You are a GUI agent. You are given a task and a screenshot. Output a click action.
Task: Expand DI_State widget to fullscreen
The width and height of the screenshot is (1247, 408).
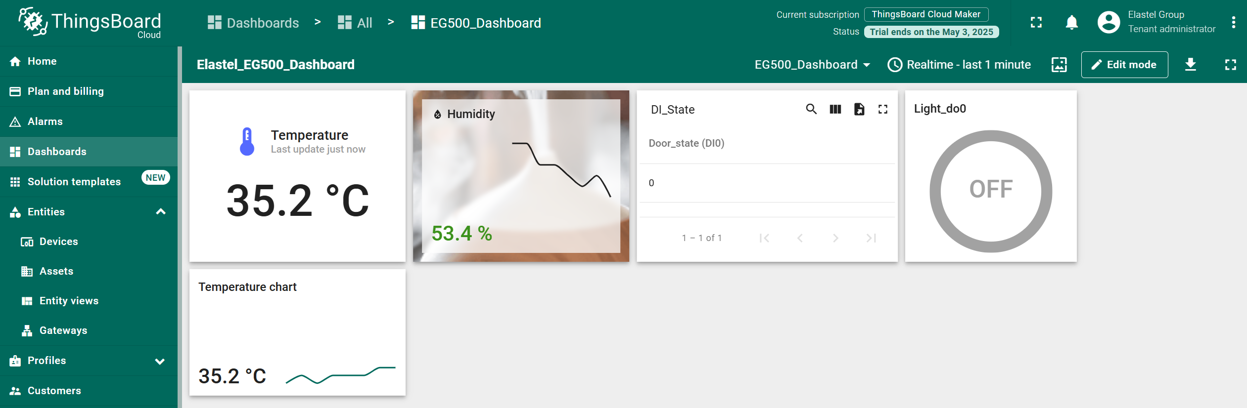coord(883,109)
